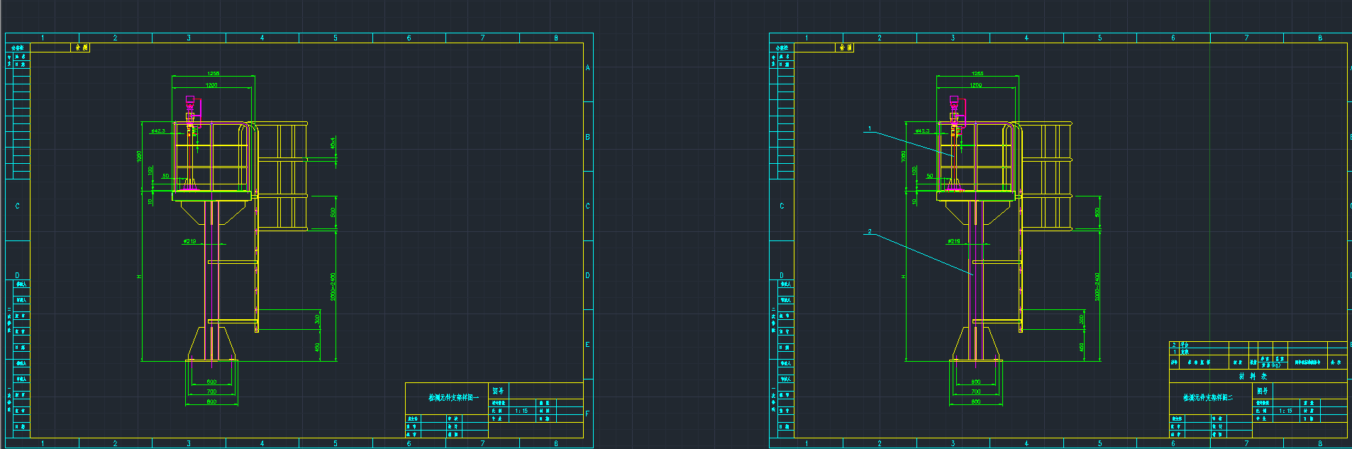Select the 800 base width dimension in the left drawing
The image size is (1352, 449).
coord(211,402)
